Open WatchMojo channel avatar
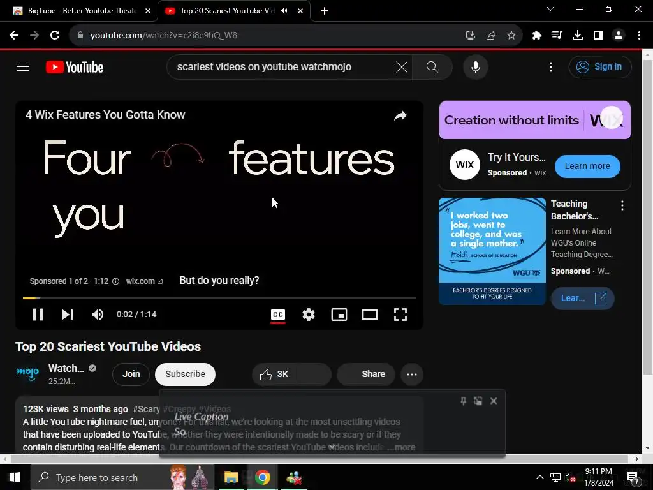The width and height of the screenshot is (653, 490). 28,374
